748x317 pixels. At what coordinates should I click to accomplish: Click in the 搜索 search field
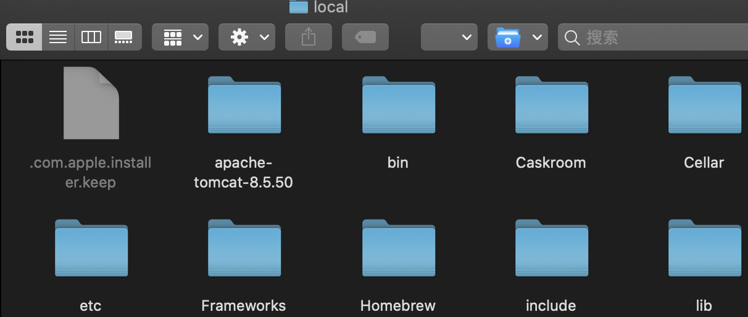(653, 38)
